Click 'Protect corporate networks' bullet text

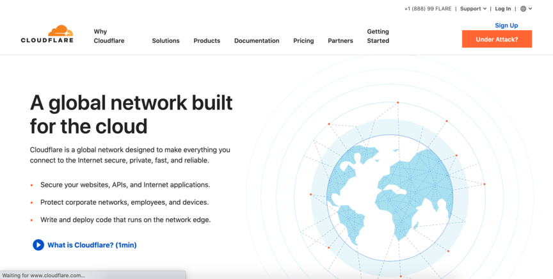pos(125,202)
